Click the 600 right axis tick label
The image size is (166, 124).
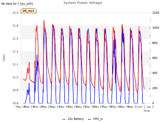[x=155, y=58]
